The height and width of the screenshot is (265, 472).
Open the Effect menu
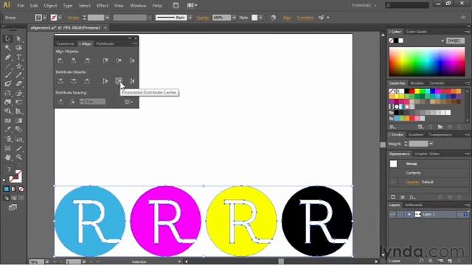pyautogui.click(x=103, y=5)
